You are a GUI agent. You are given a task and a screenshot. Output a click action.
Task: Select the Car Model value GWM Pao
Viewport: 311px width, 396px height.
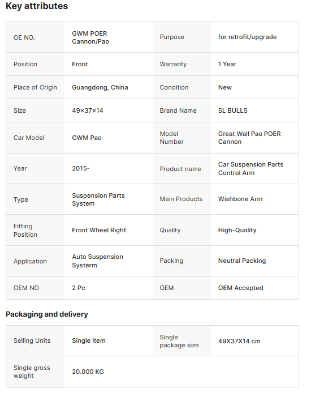coord(87,138)
